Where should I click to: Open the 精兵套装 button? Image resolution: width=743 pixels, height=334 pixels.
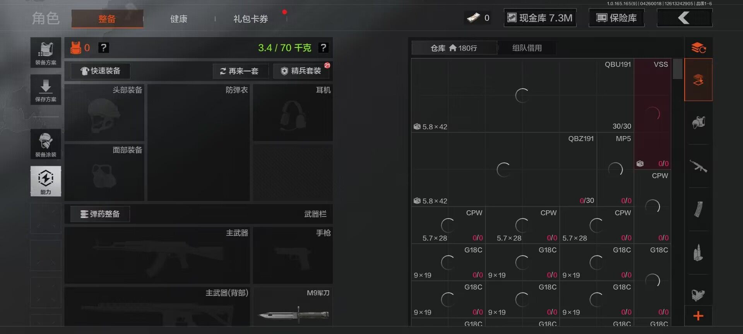tap(301, 71)
